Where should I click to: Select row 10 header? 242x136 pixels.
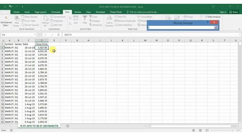coord(2,76)
